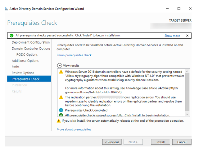Screen dimensions: 199x148
Task: Click the View results label
Action: coord(71,66)
